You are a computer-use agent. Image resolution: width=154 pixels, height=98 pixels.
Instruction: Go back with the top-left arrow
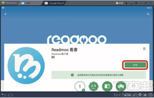click(6, 14)
